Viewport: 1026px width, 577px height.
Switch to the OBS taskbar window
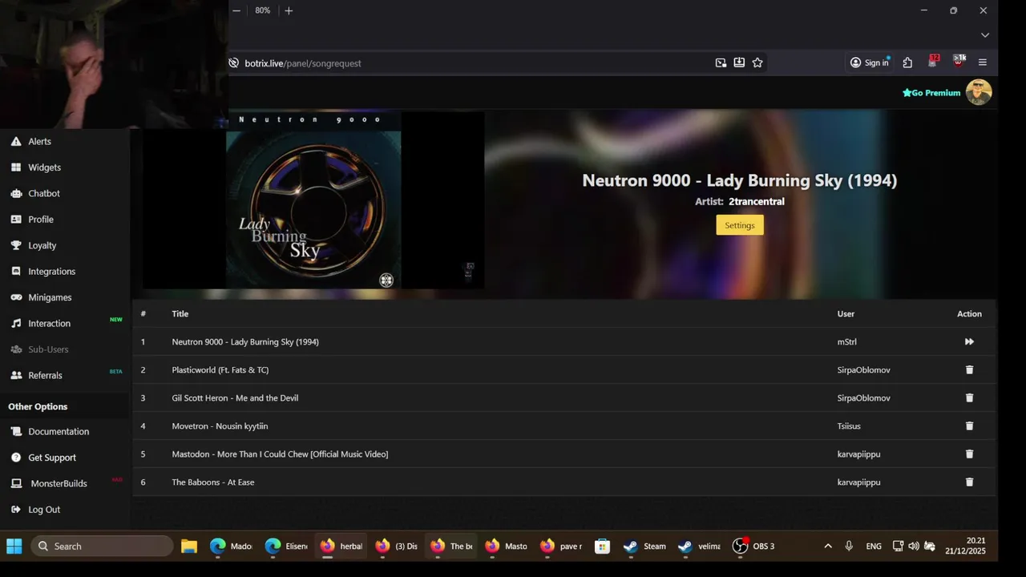754,546
